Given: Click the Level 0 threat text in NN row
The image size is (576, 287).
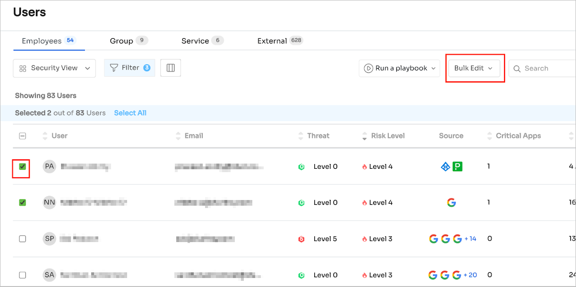Looking at the screenshot, I should pos(326,202).
